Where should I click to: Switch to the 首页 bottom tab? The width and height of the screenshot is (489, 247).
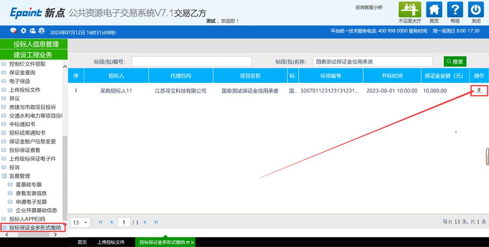[82, 242]
